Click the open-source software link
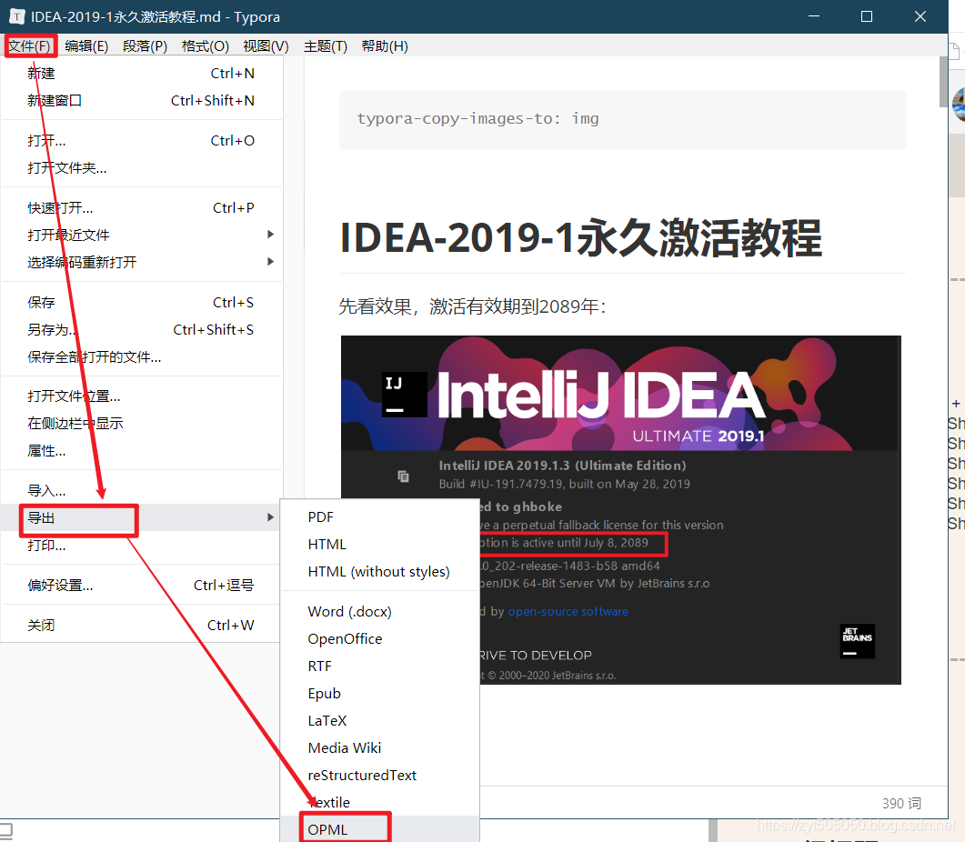 pyautogui.click(x=568, y=611)
